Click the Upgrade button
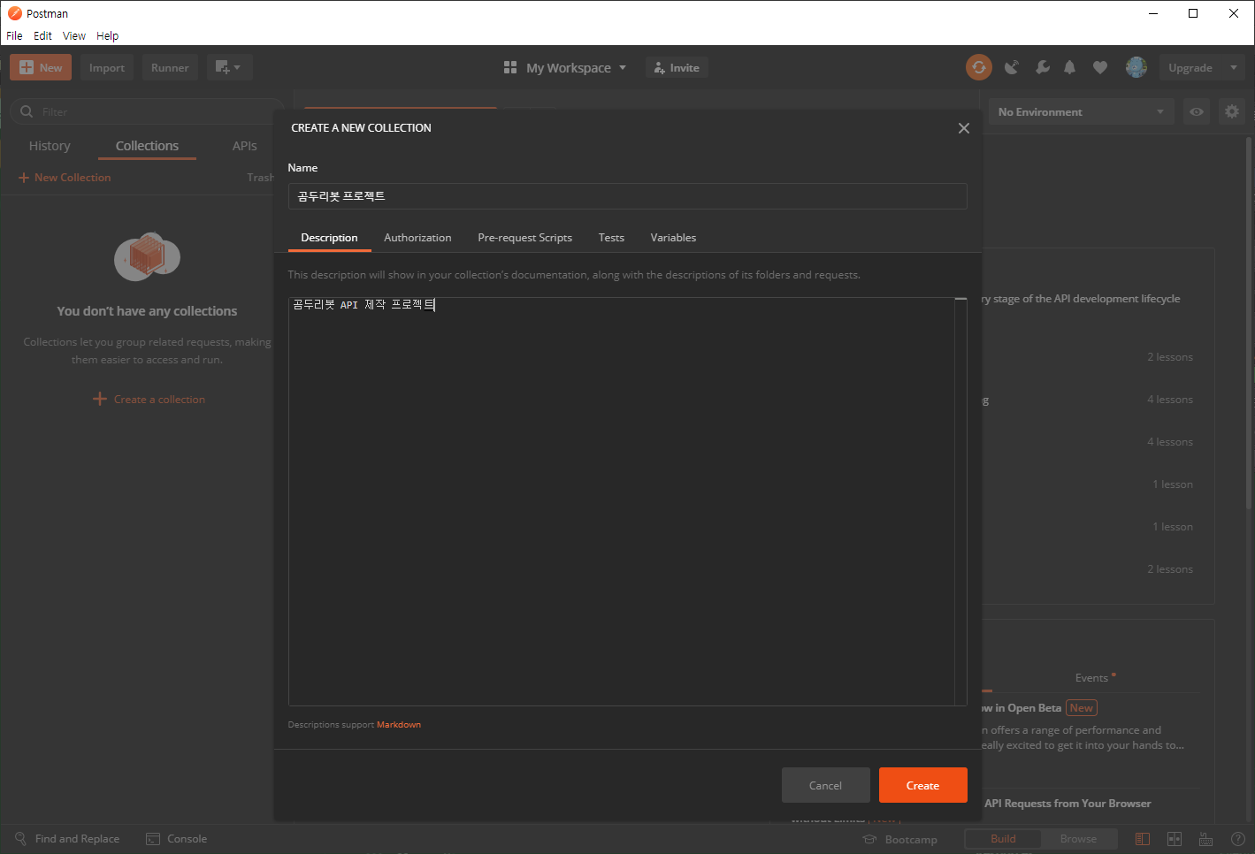The height and width of the screenshot is (854, 1255). [1190, 67]
